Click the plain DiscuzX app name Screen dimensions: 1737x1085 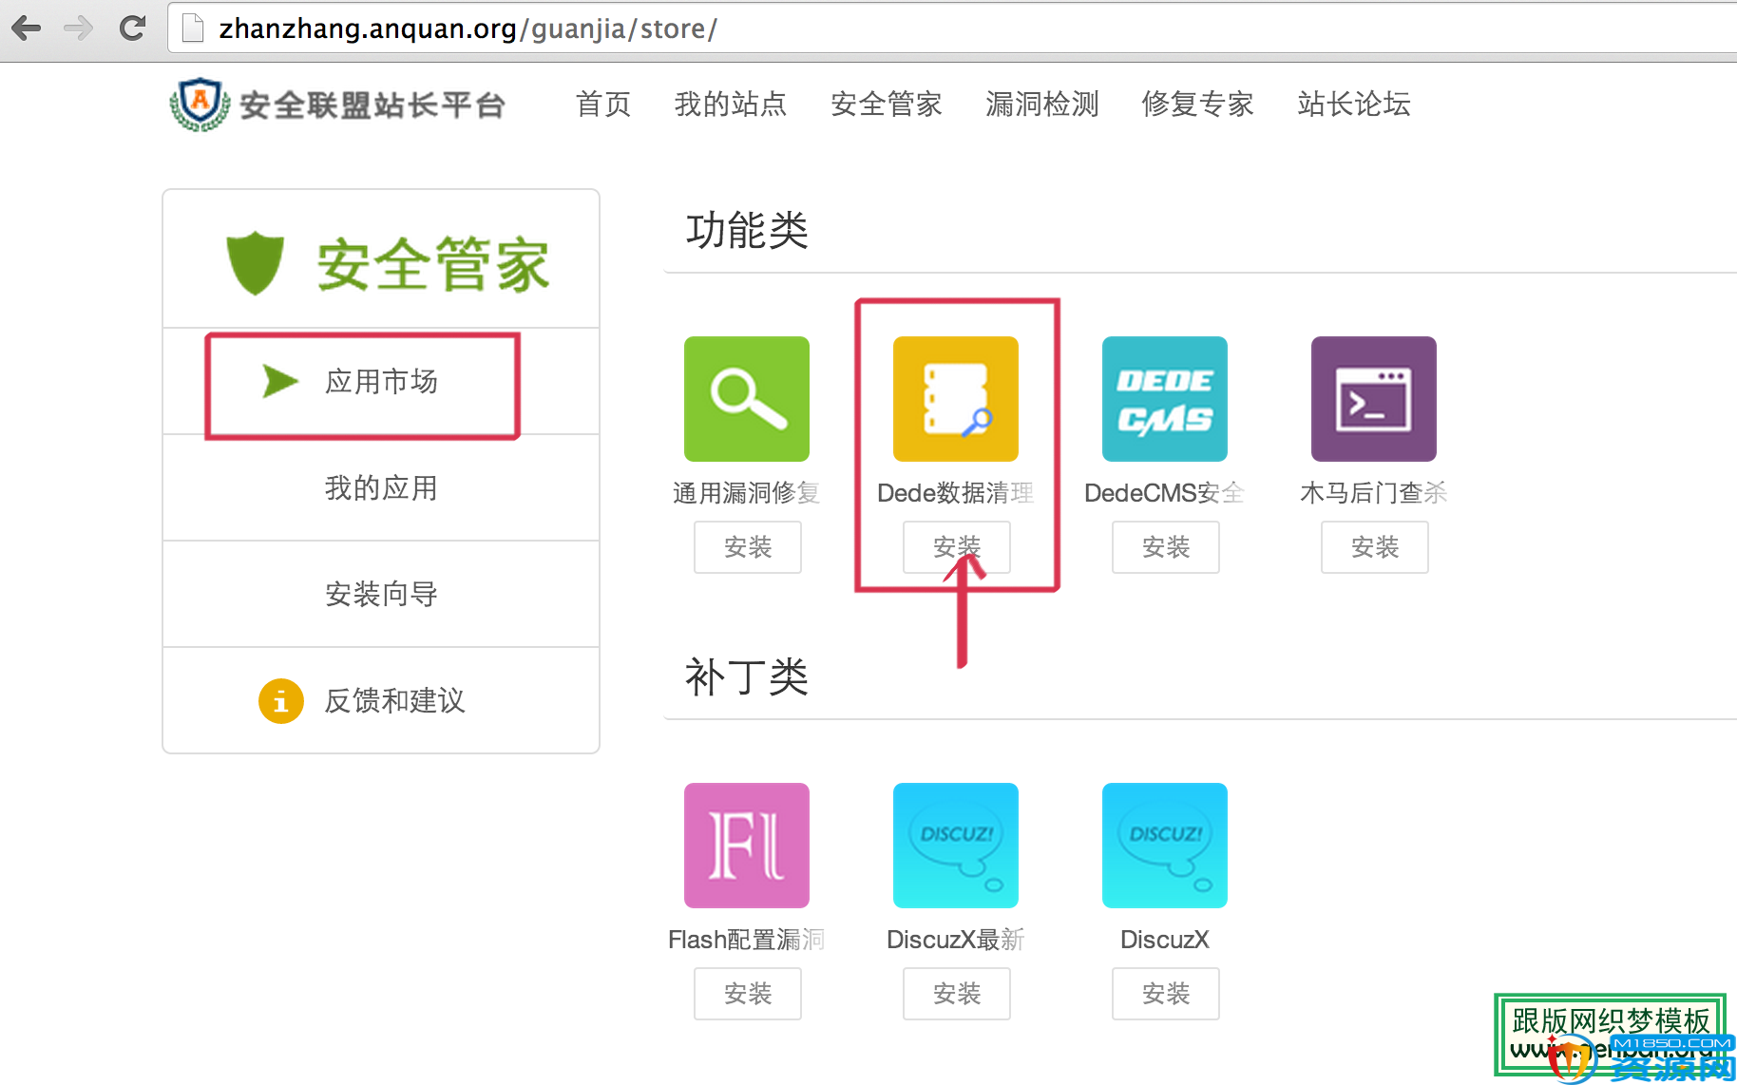click(1165, 940)
